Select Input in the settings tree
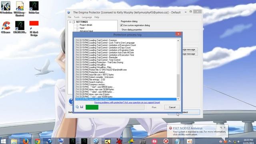The image size is (256, 144). point(82,28)
